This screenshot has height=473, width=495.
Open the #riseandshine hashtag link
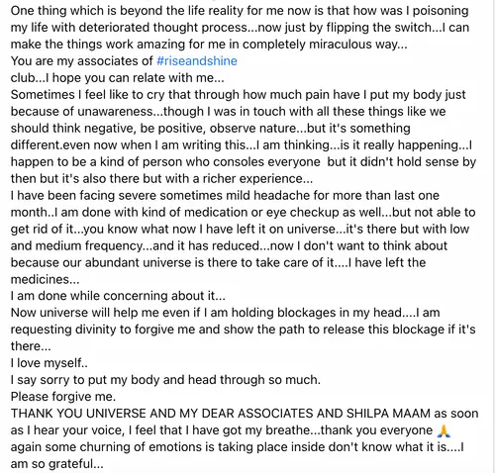click(x=197, y=61)
